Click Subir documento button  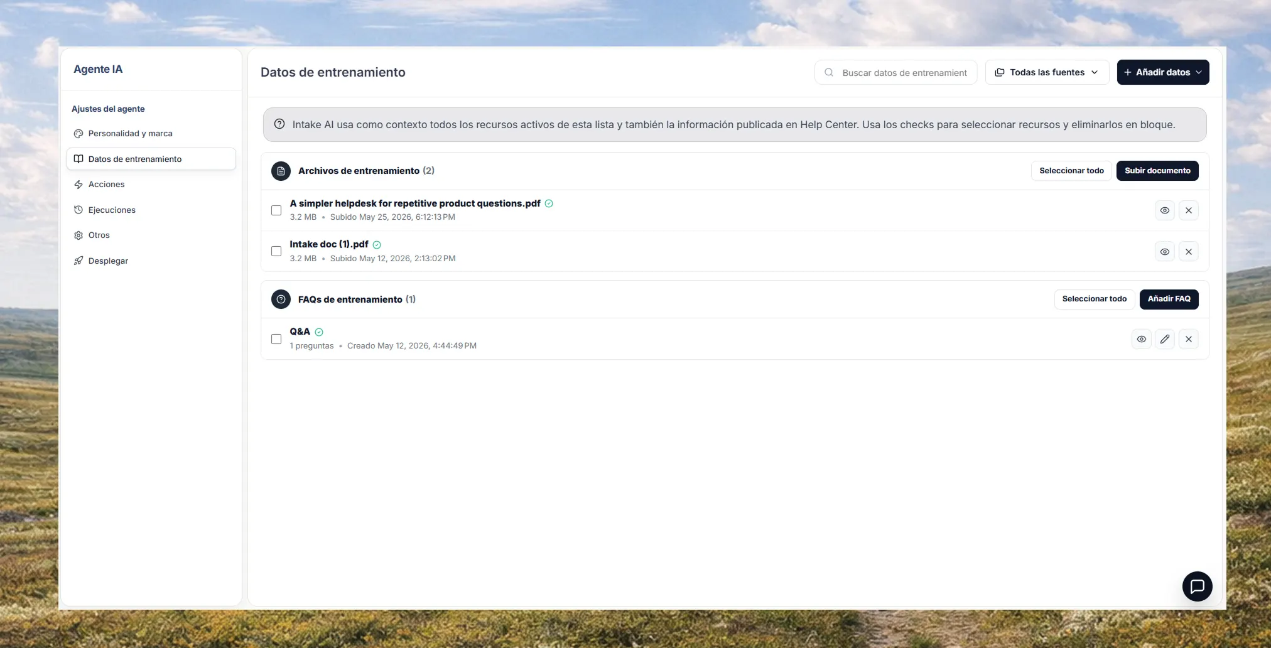point(1157,171)
